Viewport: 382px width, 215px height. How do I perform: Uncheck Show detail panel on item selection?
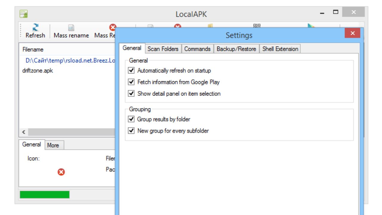click(x=131, y=93)
